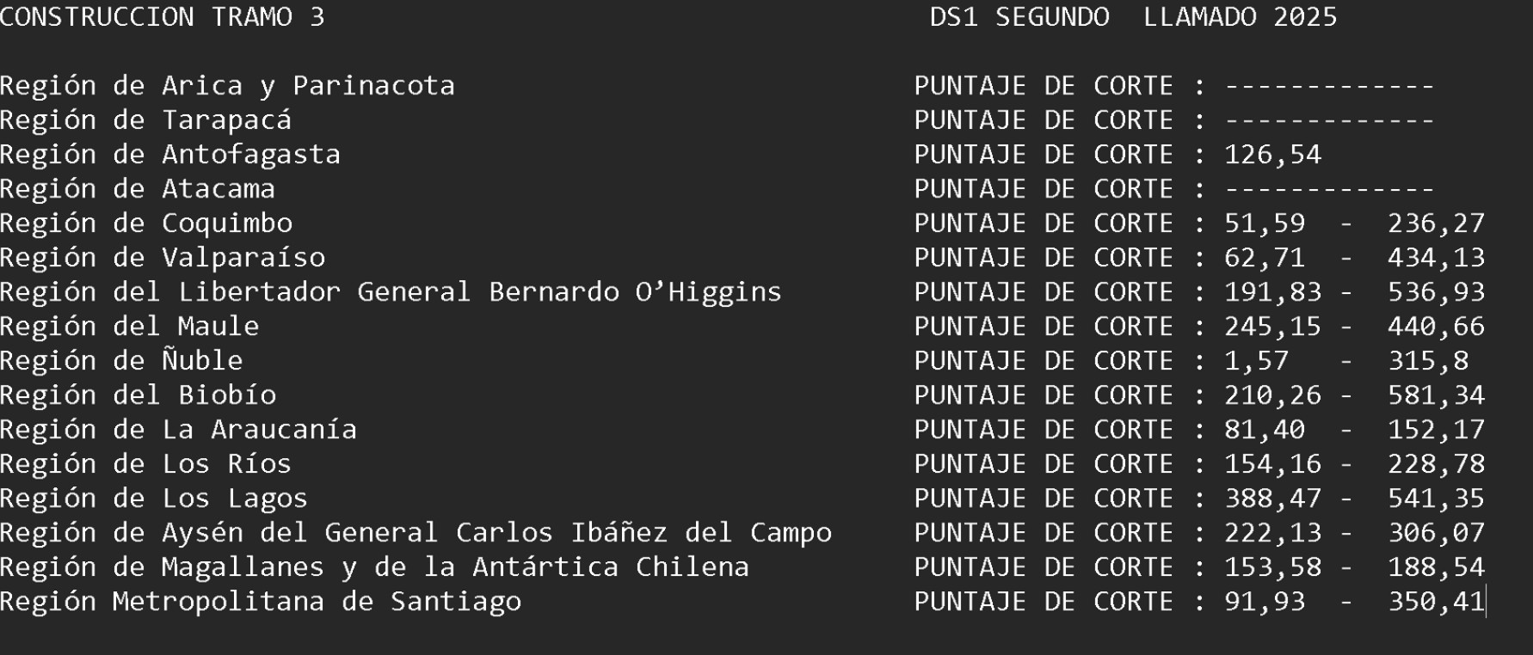Click the Los Ríos score 154,16

[1272, 464]
